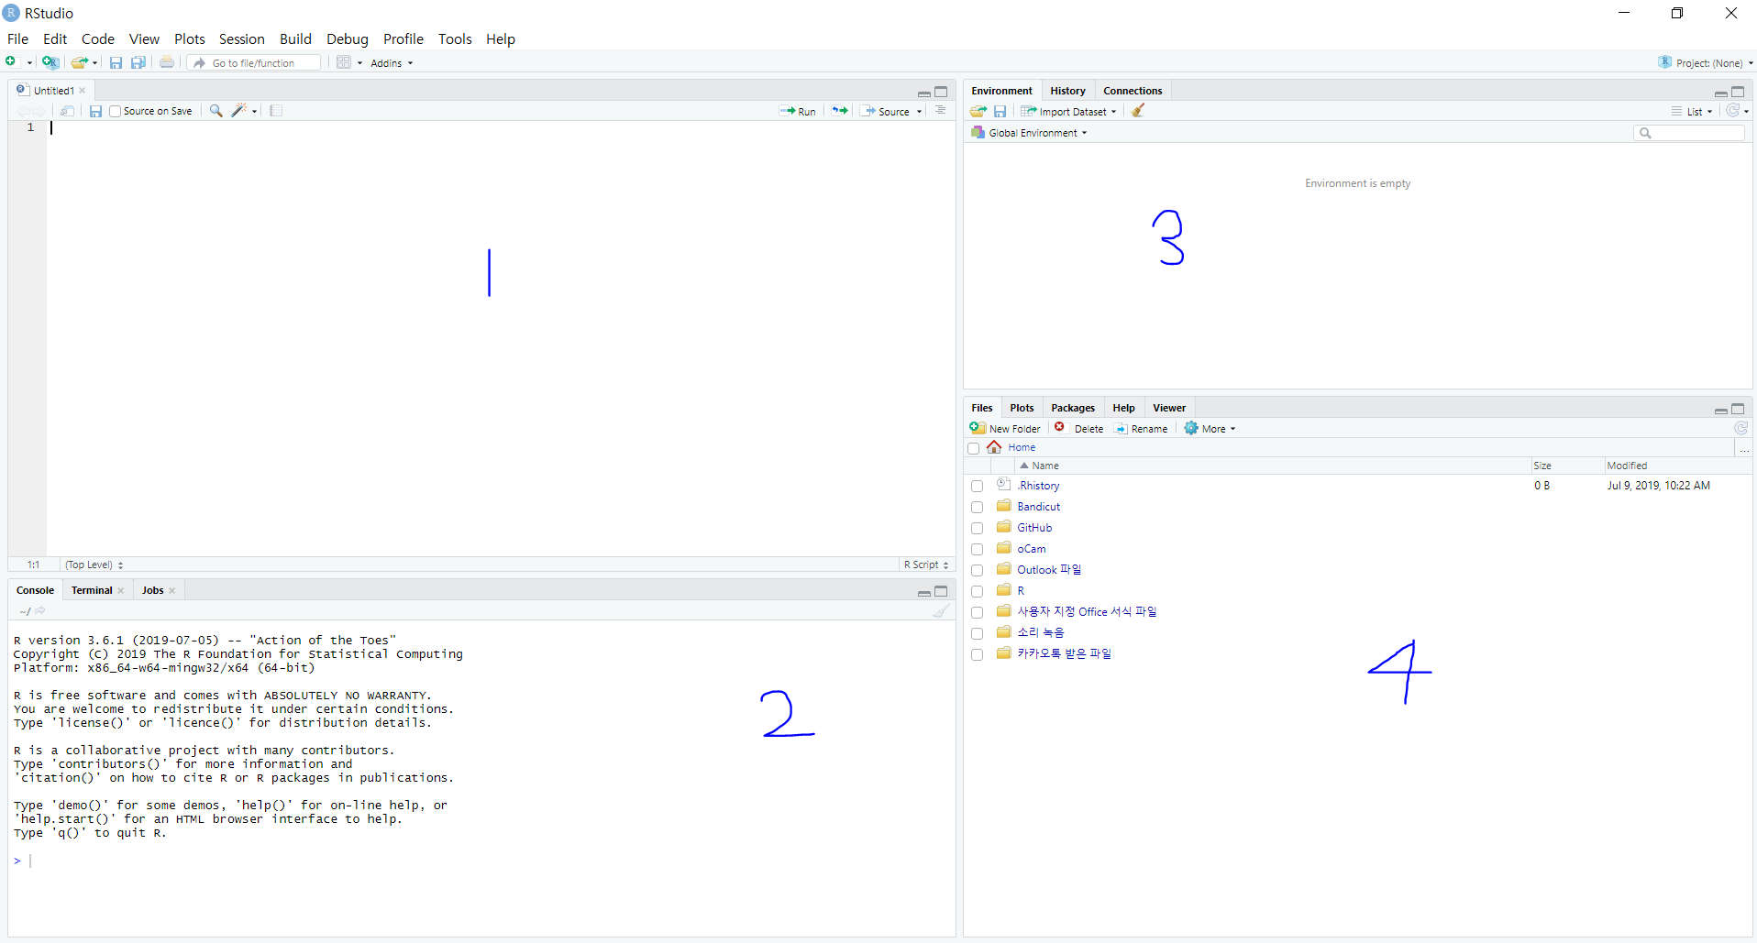Check the Bandicut folder checkbox
The image size is (1757, 943).
point(977,508)
